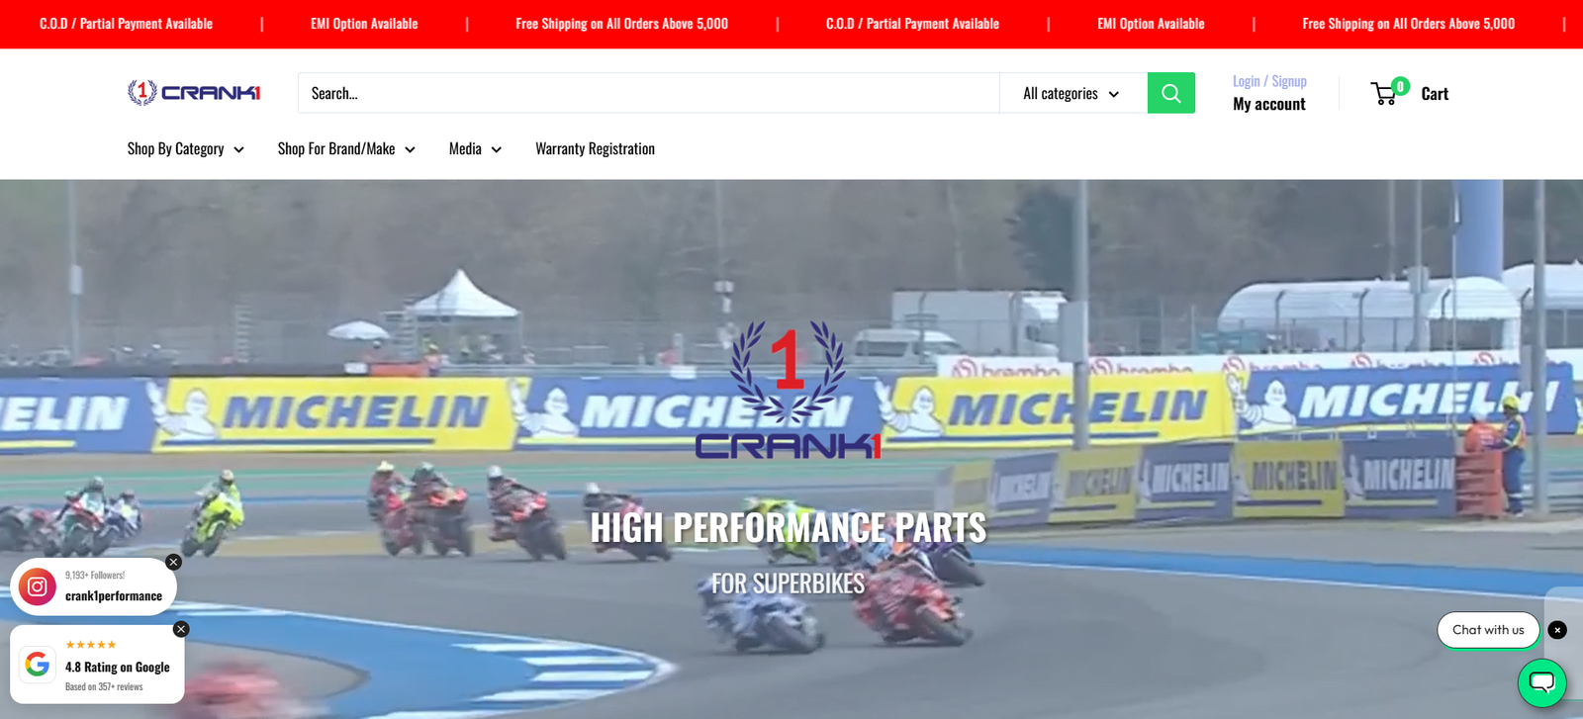Click the HIGH PERFORMANCE PARTS hero heading
The height and width of the screenshot is (719, 1583).
789,528
